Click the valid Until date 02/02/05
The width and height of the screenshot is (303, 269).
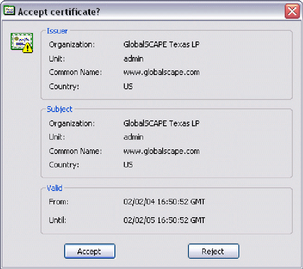[139, 220]
